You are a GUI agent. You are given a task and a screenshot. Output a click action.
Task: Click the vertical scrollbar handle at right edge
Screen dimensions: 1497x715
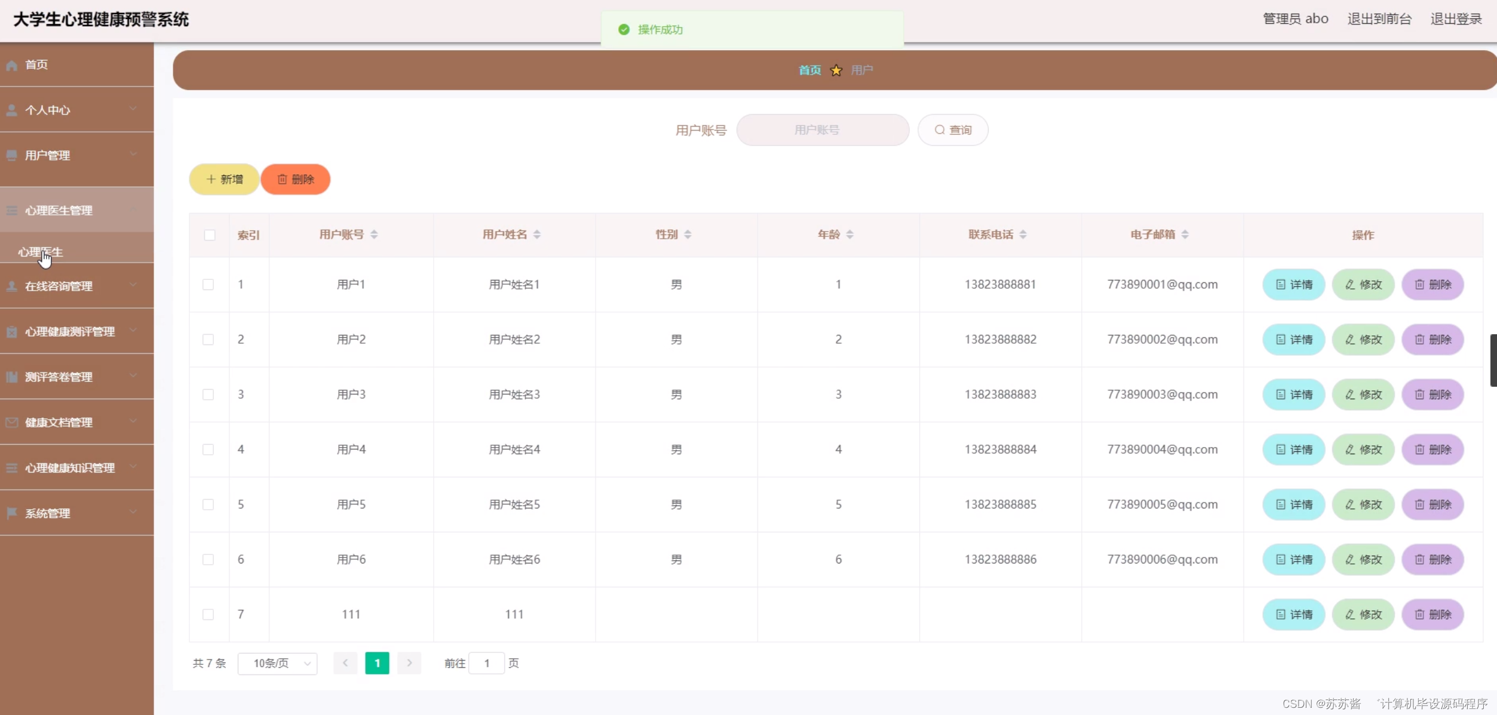click(1493, 360)
